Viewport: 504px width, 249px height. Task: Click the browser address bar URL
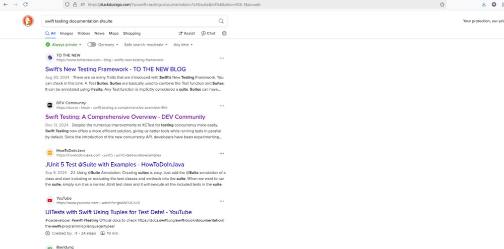tap(173, 5)
